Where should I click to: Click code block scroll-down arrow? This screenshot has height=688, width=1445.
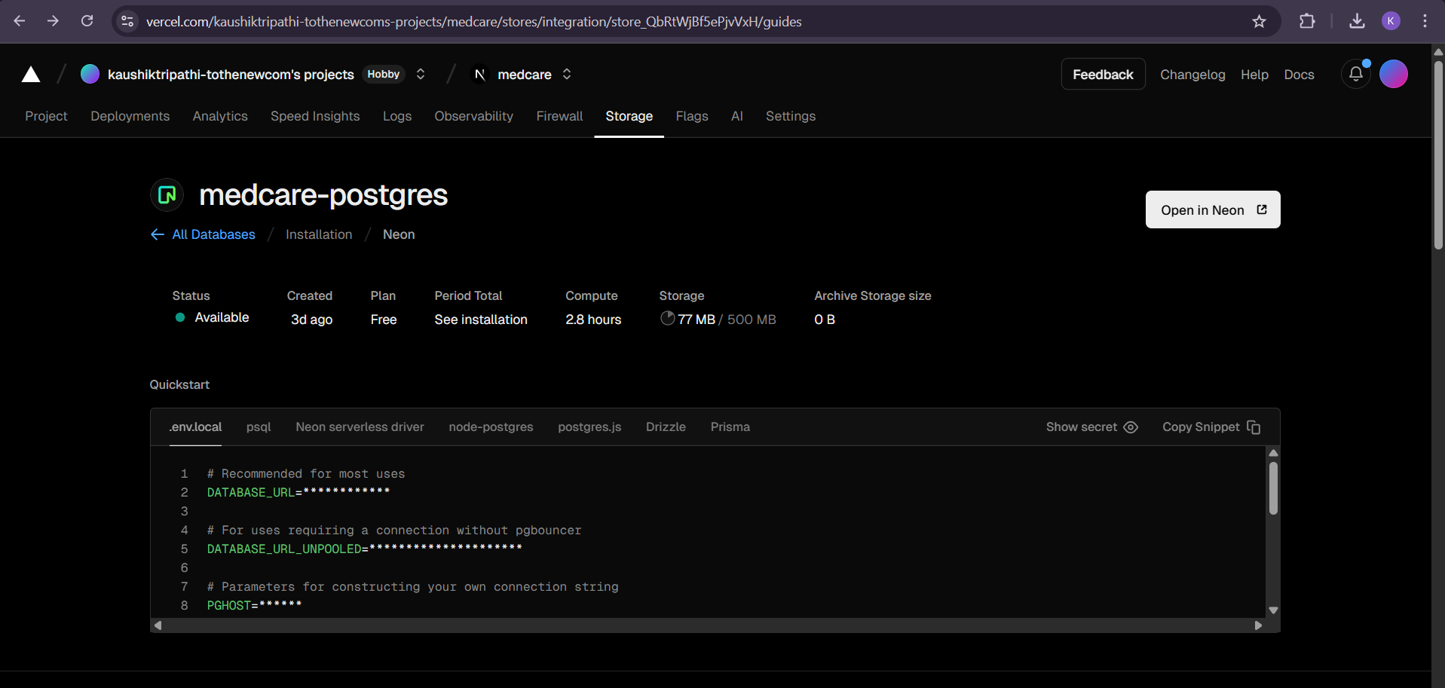click(x=1273, y=610)
